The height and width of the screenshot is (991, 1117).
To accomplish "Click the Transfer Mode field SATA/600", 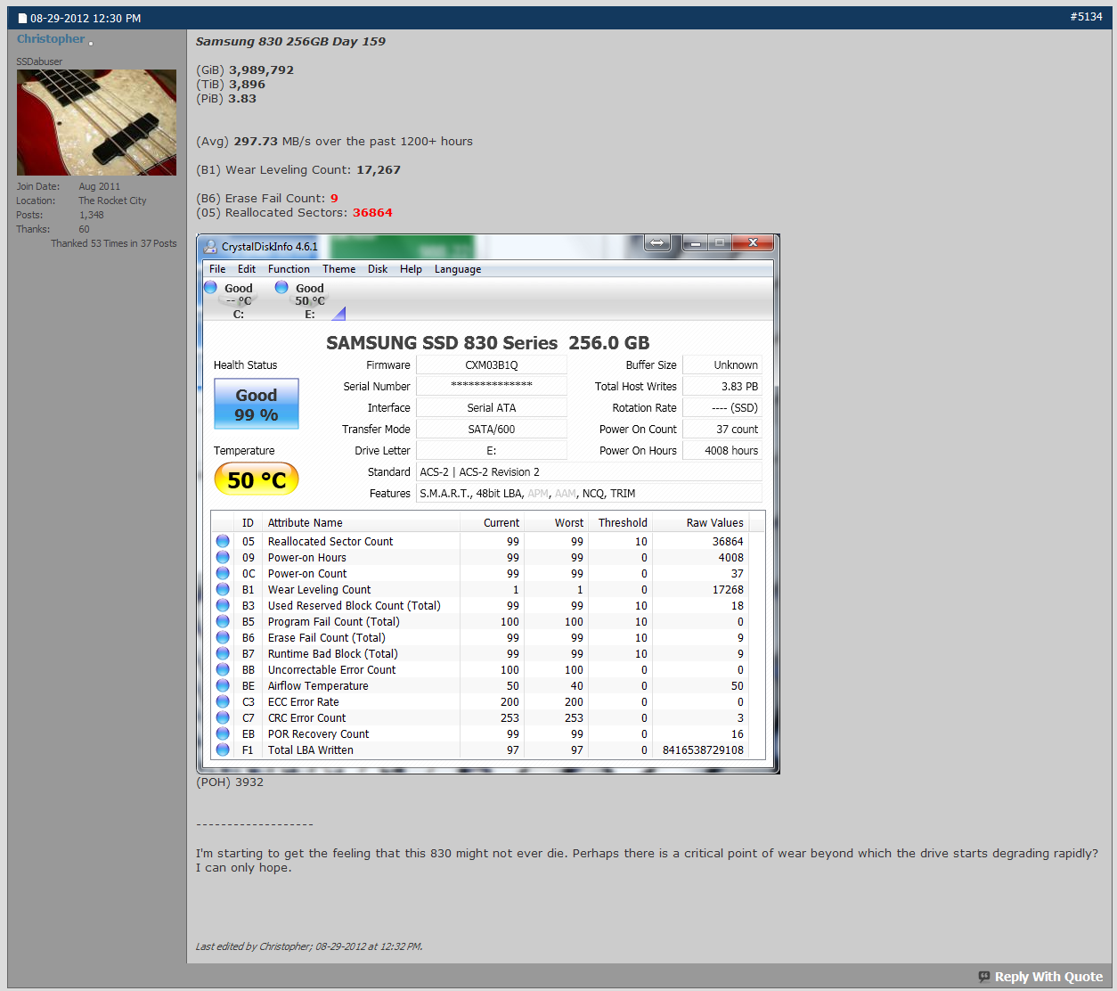I will tap(492, 430).
